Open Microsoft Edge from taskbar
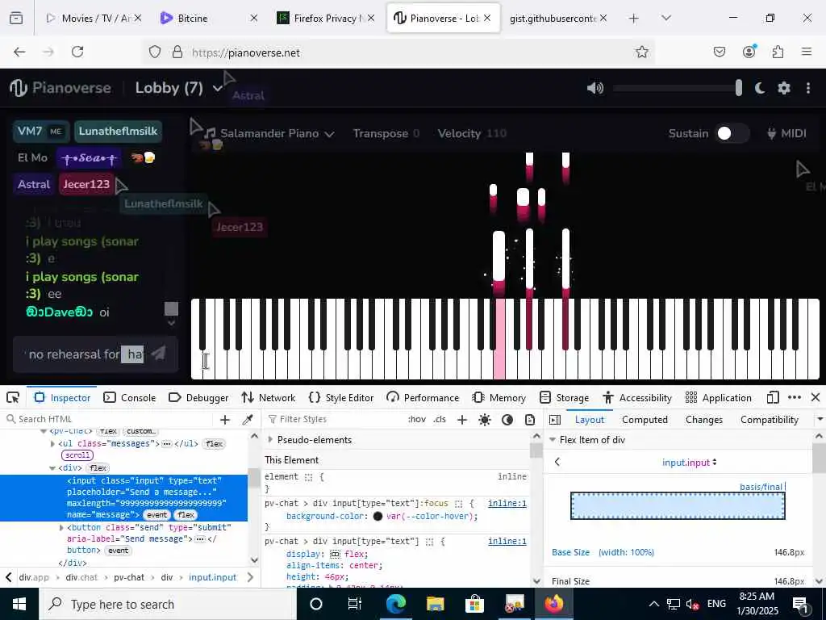 click(395, 604)
